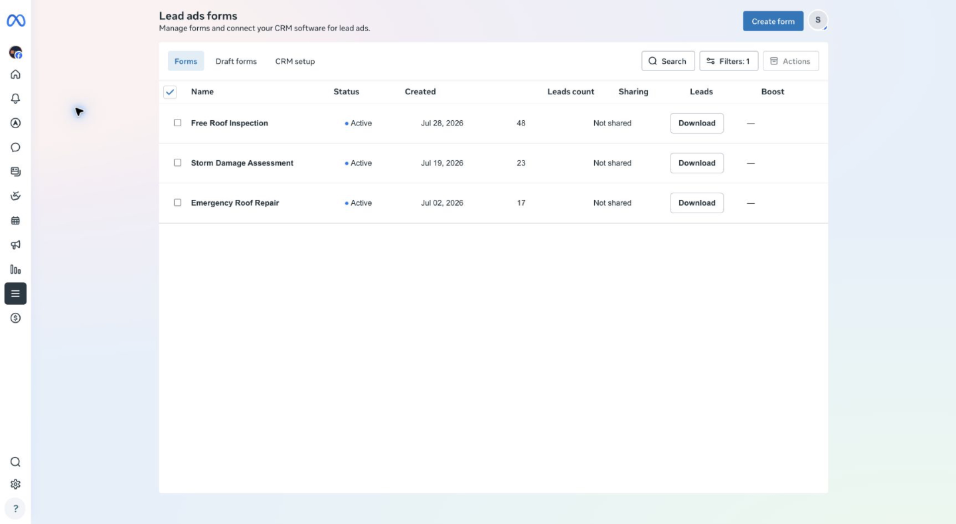956x524 pixels.
Task: Switch to the CRM setup tab
Action: [295, 61]
